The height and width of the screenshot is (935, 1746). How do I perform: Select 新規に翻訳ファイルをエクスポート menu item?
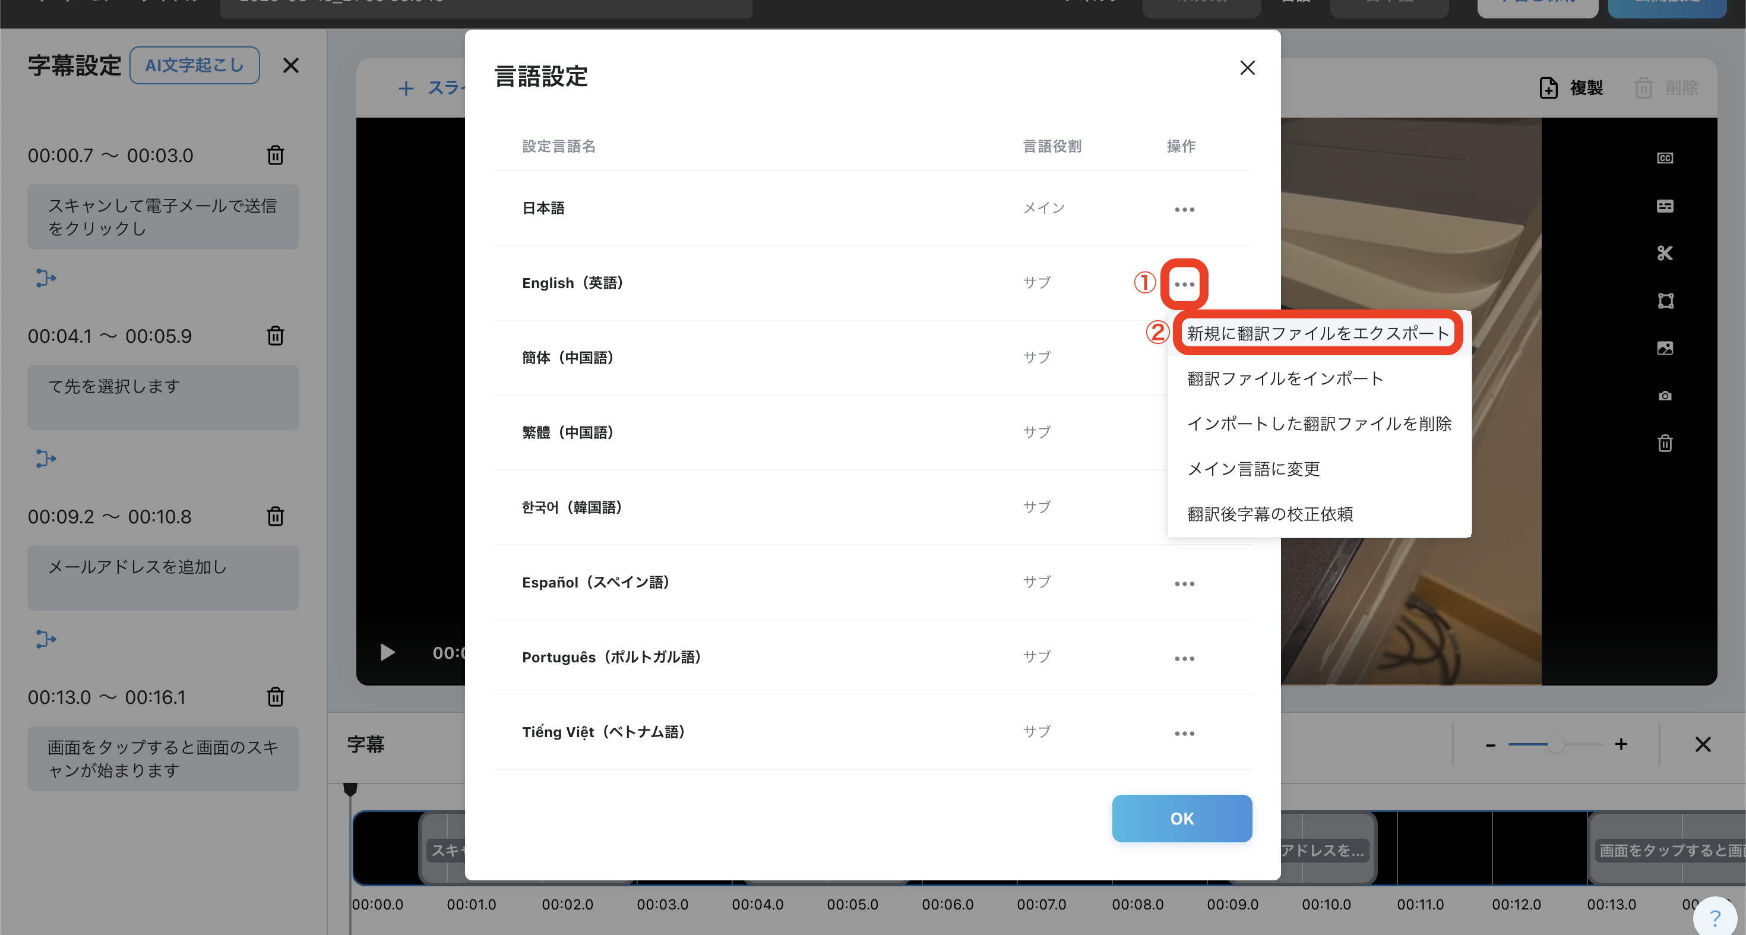(1317, 333)
